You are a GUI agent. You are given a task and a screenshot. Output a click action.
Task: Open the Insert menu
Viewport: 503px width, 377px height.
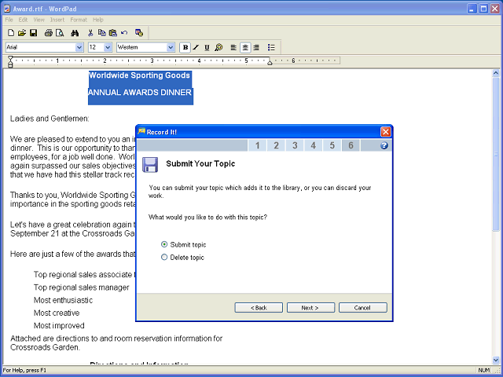pos(57,20)
